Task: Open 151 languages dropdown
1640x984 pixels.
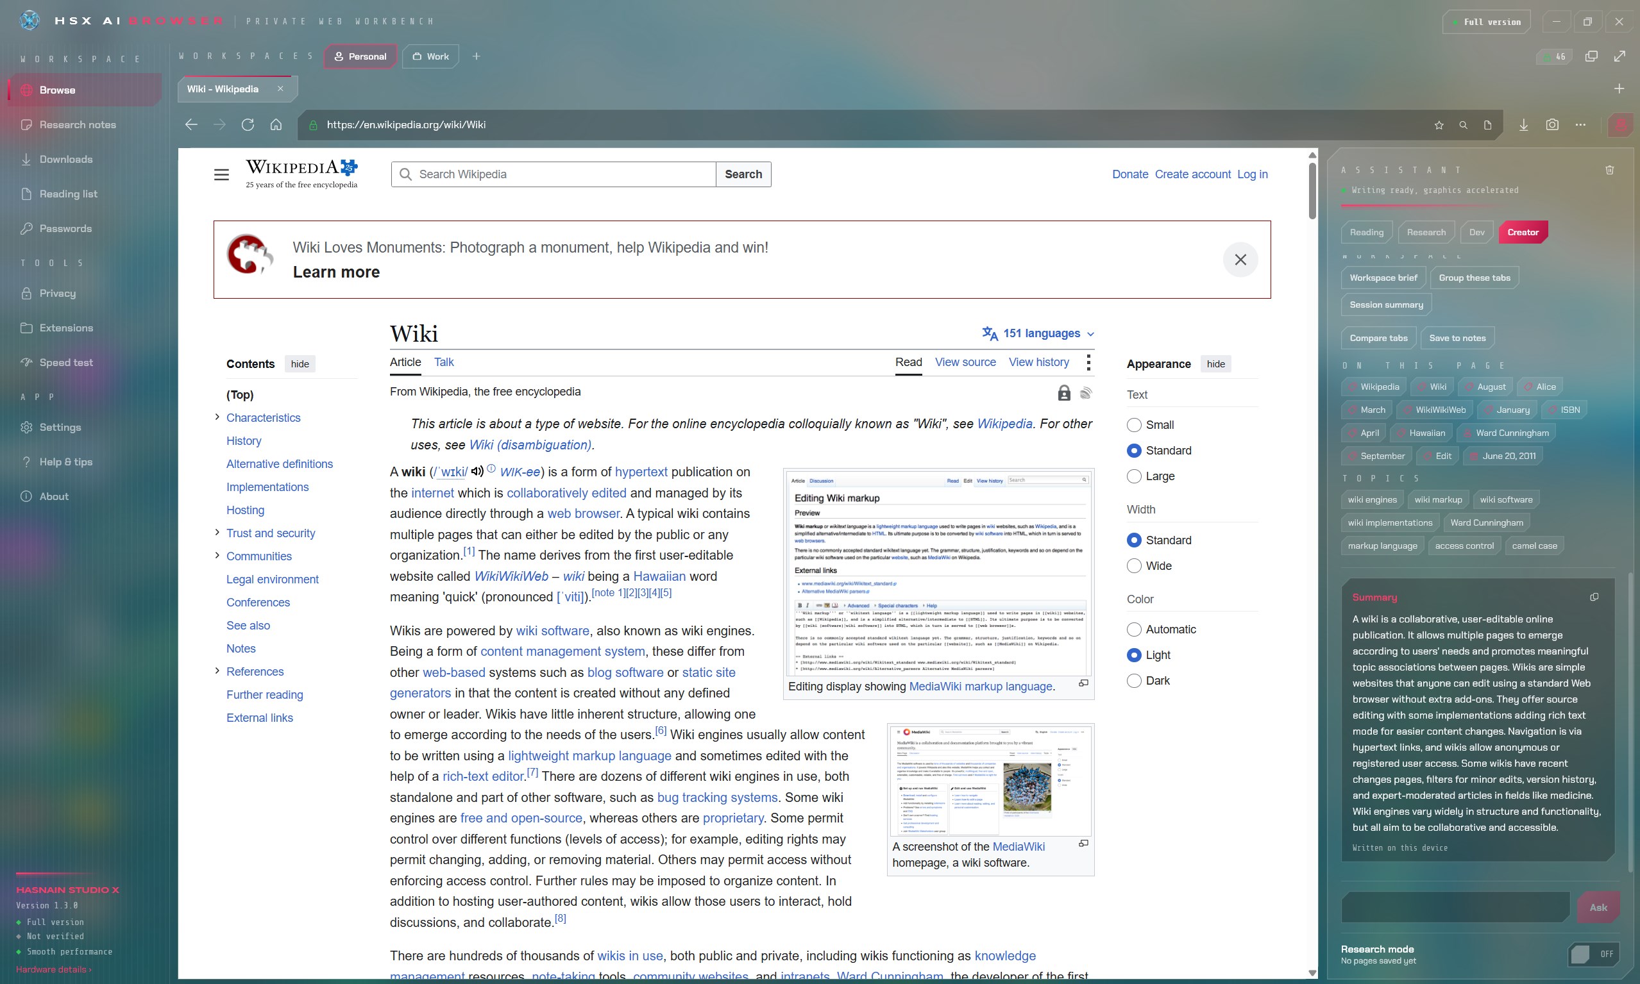Action: pos(1038,333)
